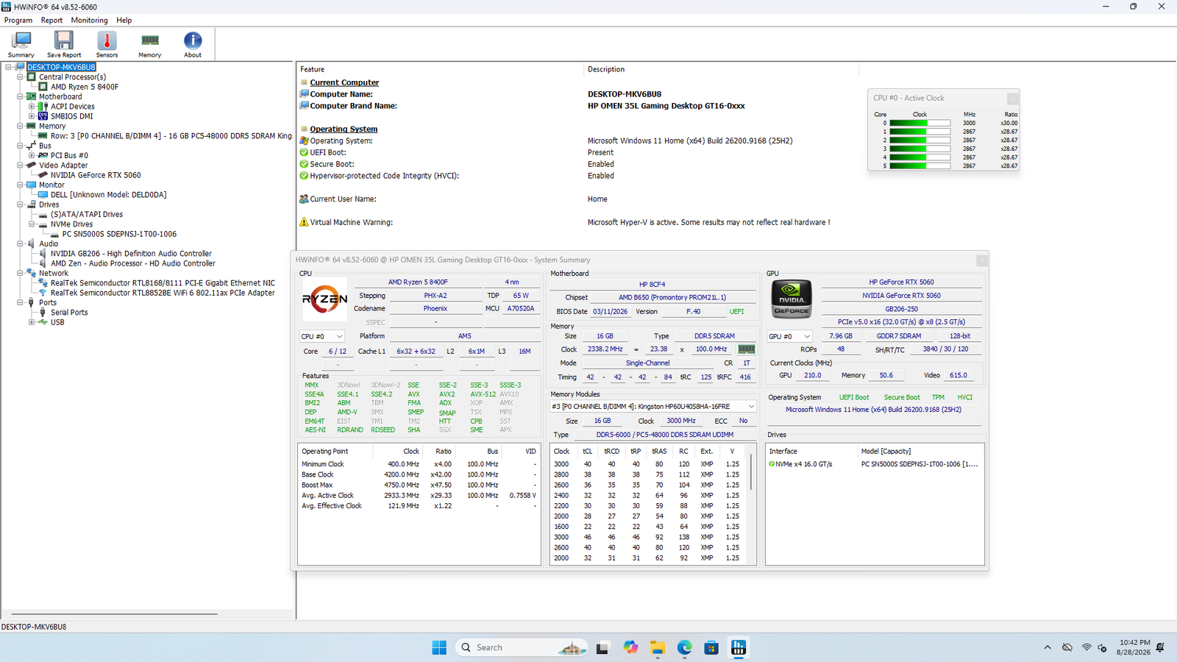Screen dimensions: 1177x662
Task: Click the Operating System heading link
Action: [x=344, y=129]
